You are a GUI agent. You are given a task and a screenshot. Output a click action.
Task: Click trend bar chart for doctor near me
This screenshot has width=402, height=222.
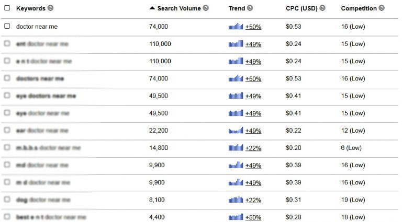[x=236, y=26]
